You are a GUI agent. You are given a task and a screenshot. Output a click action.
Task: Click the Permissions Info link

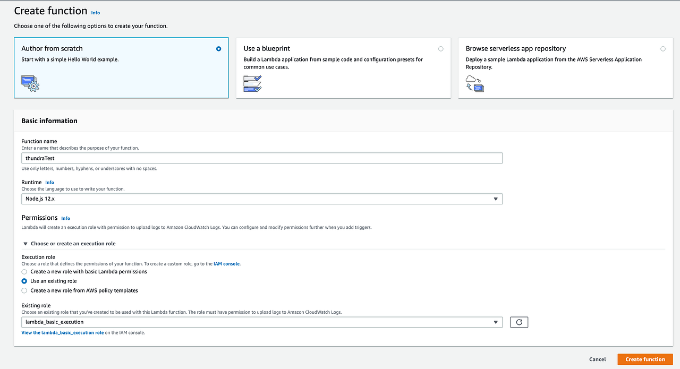click(x=65, y=218)
